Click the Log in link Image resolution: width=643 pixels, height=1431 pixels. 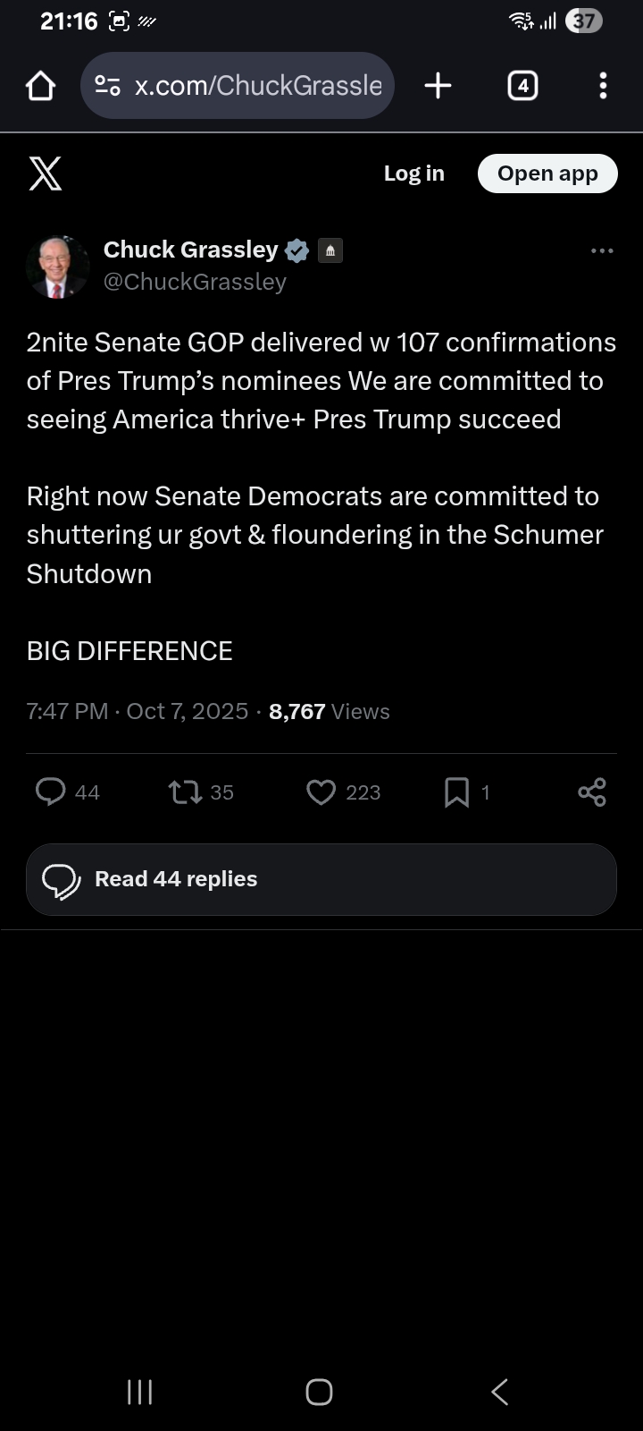pyautogui.click(x=413, y=174)
